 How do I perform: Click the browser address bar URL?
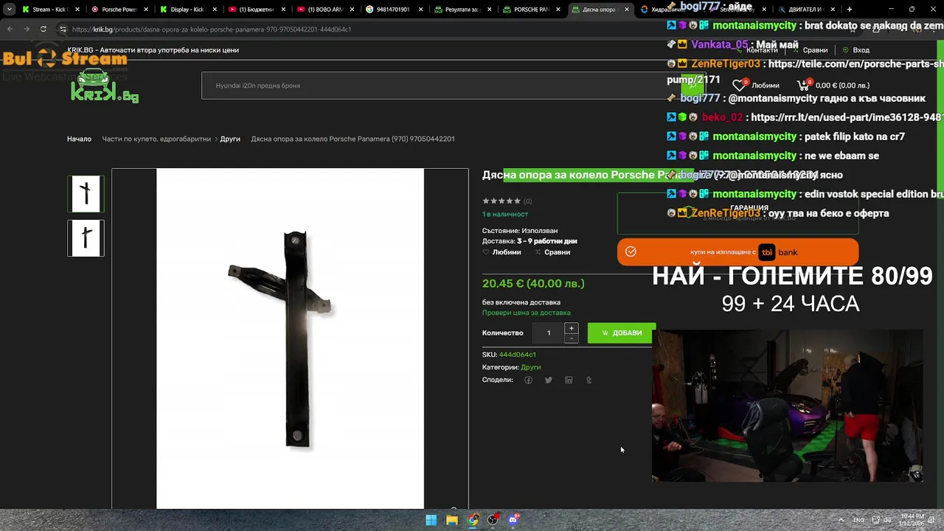(x=212, y=29)
